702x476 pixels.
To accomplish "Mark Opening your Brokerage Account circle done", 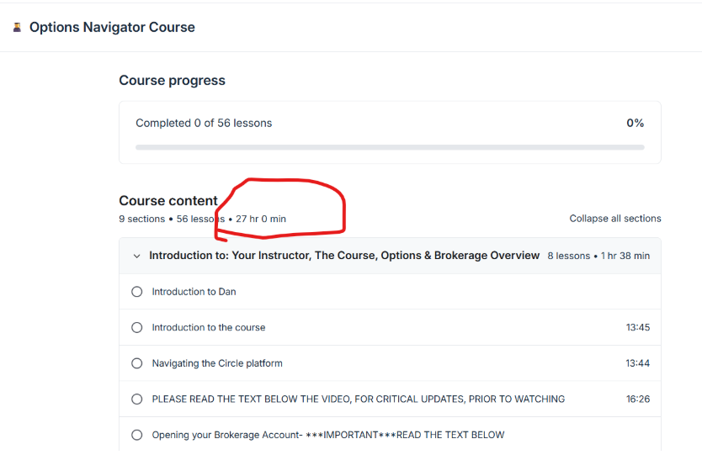I will 137,435.
